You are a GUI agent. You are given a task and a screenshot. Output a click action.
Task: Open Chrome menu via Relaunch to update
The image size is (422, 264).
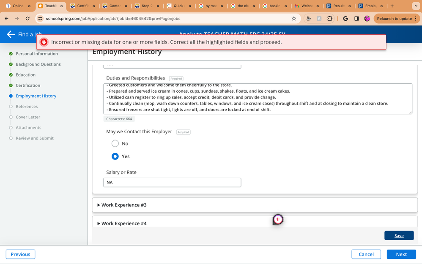click(397, 19)
